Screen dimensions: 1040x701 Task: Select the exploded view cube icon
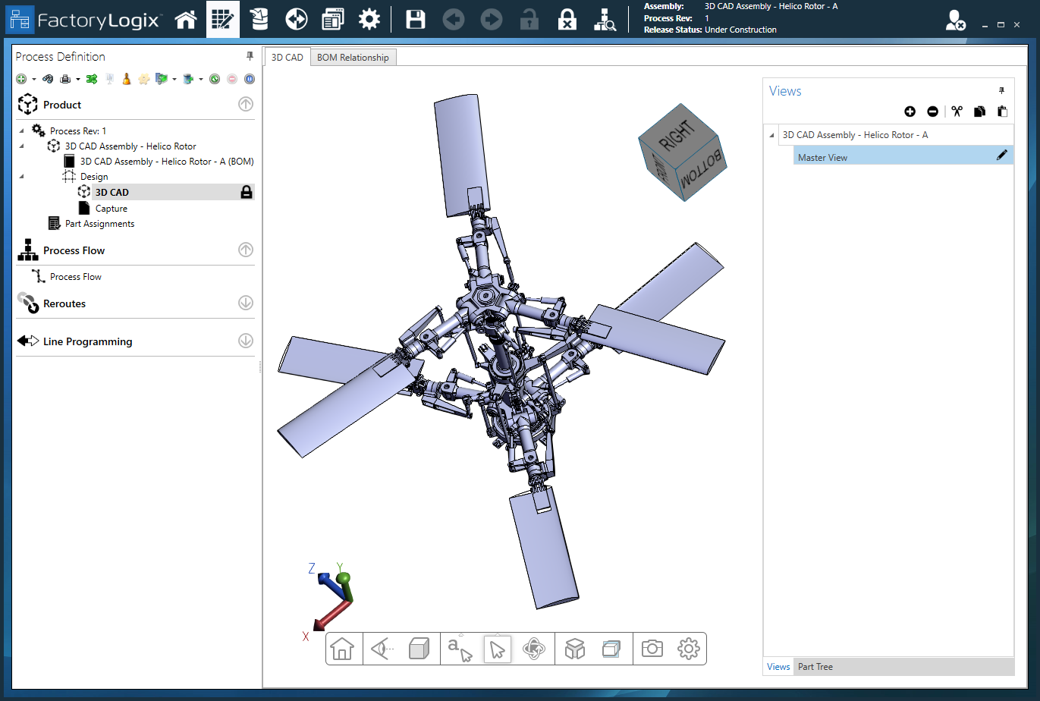(x=574, y=649)
